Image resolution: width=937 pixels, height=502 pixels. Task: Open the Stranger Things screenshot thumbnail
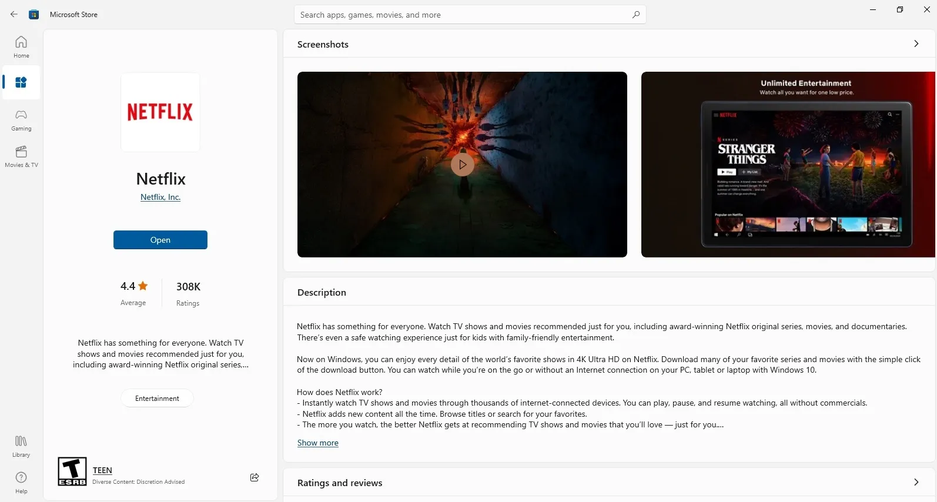(788, 165)
